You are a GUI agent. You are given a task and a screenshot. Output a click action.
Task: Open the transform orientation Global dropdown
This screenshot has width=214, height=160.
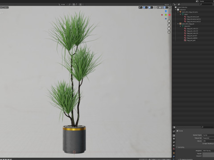(x=63, y=4)
